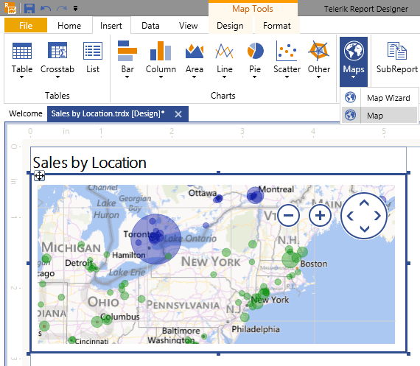Expand the Column chart dropdown arrow

161,77
